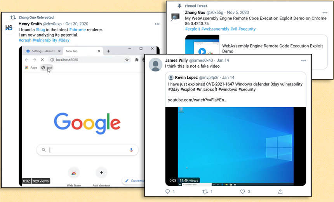
Task: Open the #v8 hashtag
Action: coord(234,29)
